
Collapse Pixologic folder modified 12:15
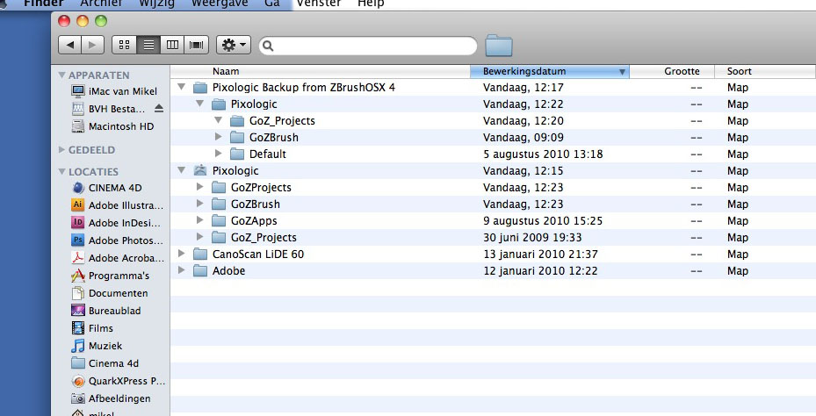[181, 170]
